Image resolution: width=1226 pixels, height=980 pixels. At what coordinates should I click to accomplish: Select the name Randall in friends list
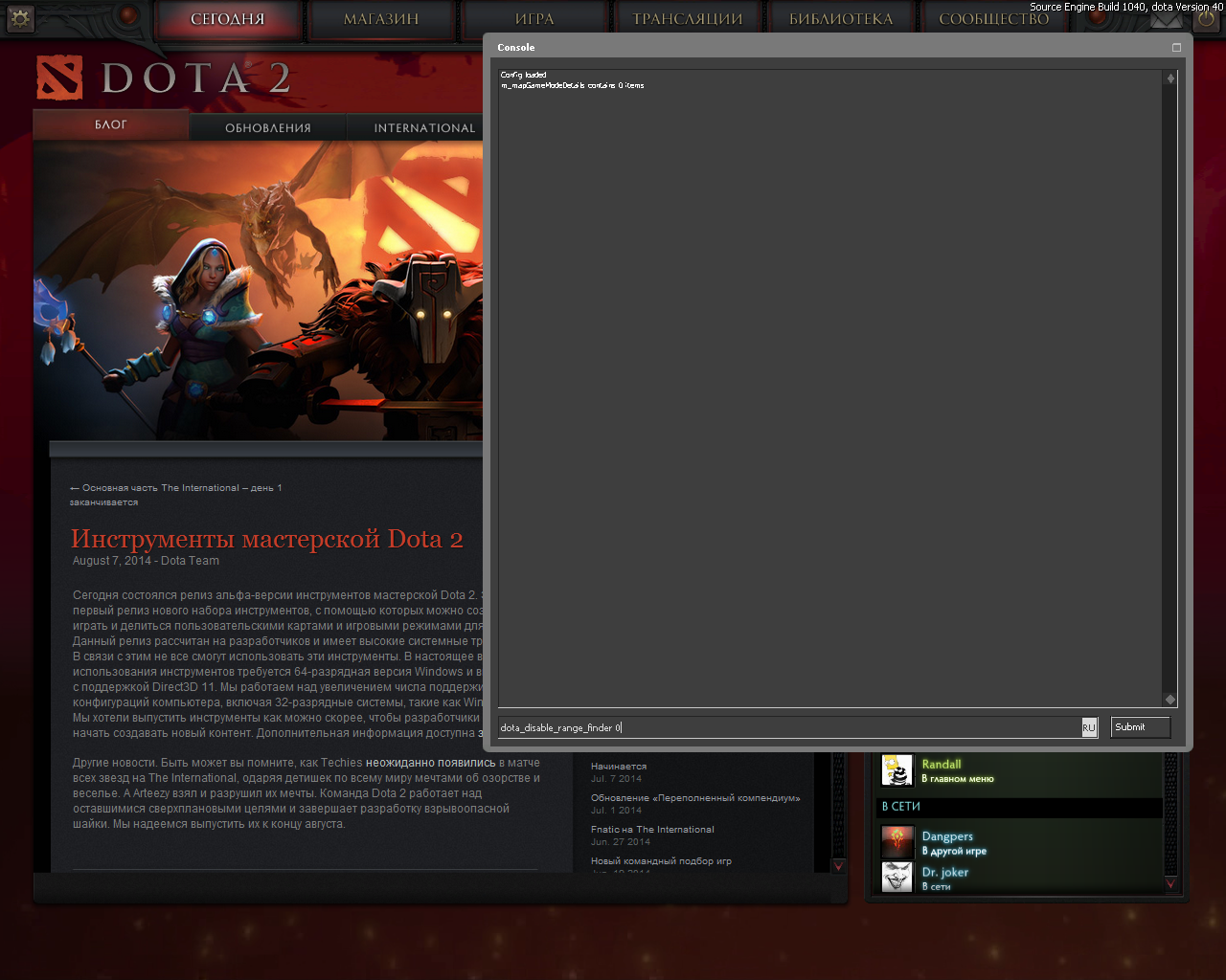(942, 764)
